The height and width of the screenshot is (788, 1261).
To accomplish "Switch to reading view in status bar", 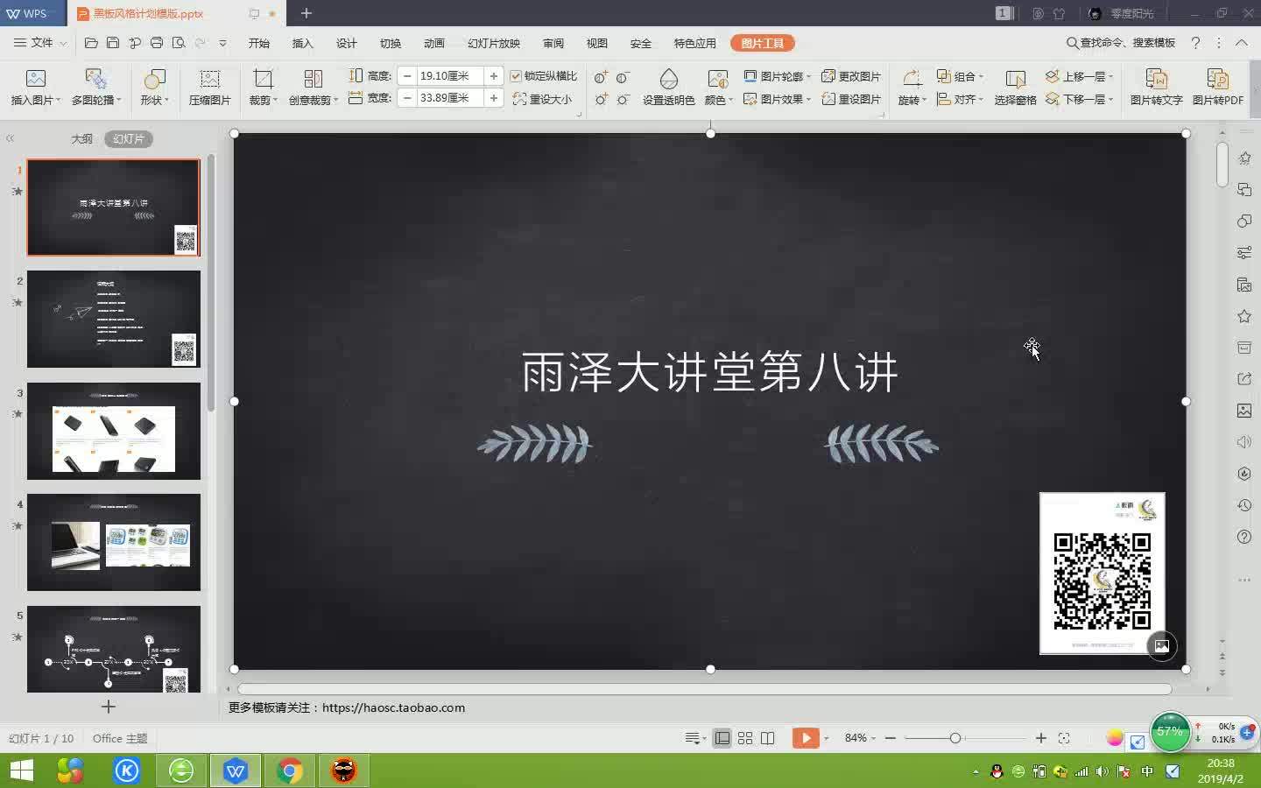I will [768, 738].
